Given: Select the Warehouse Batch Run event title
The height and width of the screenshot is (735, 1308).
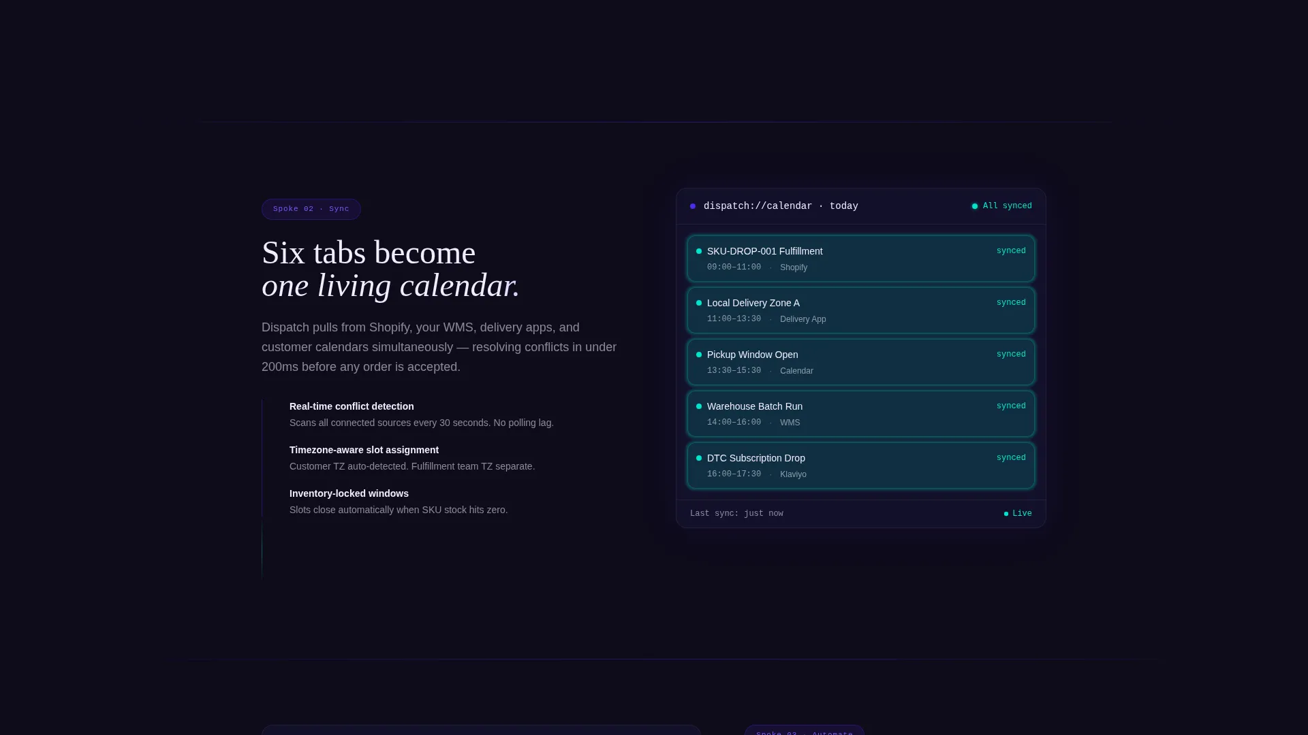Looking at the screenshot, I should (x=755, y=406).
